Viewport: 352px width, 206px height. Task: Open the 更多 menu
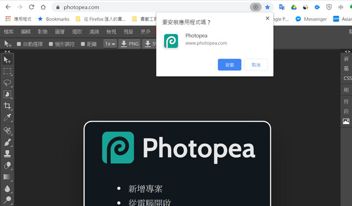pyautogui.click(x=145, y=32)
